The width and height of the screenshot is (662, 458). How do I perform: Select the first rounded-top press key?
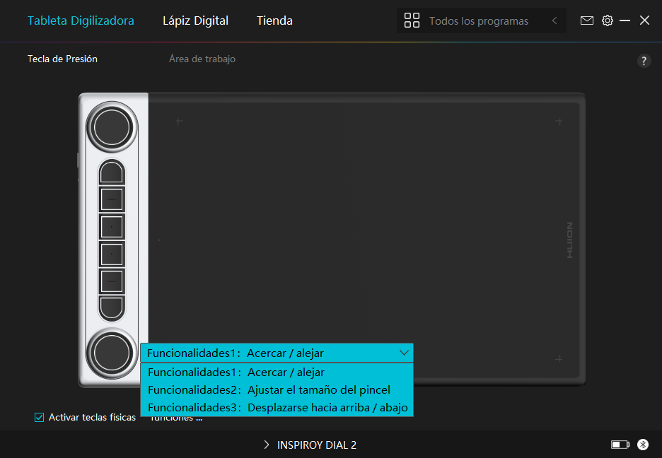click(x=112, y=172)
